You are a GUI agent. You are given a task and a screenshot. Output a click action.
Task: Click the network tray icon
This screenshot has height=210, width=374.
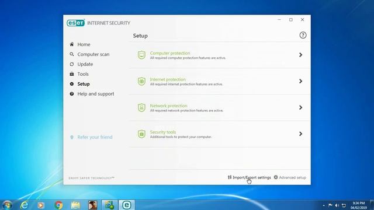(344, 205)
